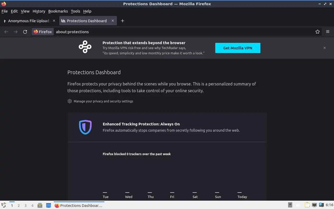Click 'Protection that extends beyond the browser' heading
Image resolution: width=334 pixels, height=209 pixels.
[144, 43]
